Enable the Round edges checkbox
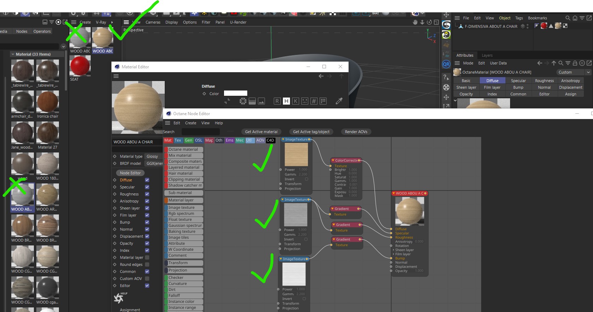The width and height of the screenshot is (593, 312). pyautogui.click(x=147, y=264)
